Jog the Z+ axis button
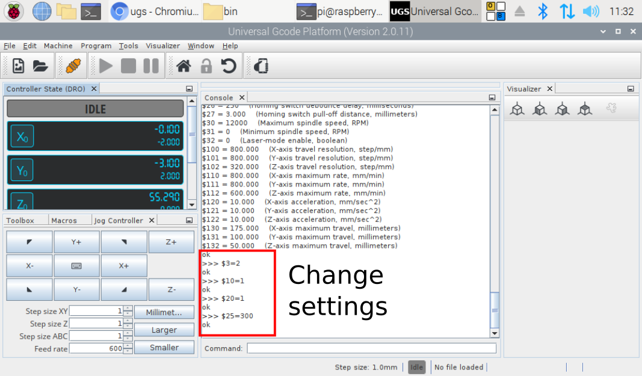This screenshot has width=642, height=376. [171, 242]
